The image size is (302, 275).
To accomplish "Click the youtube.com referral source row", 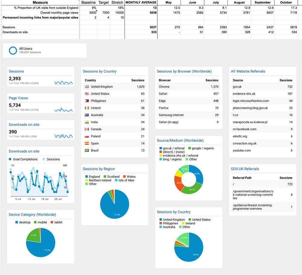I will (262, 150).
